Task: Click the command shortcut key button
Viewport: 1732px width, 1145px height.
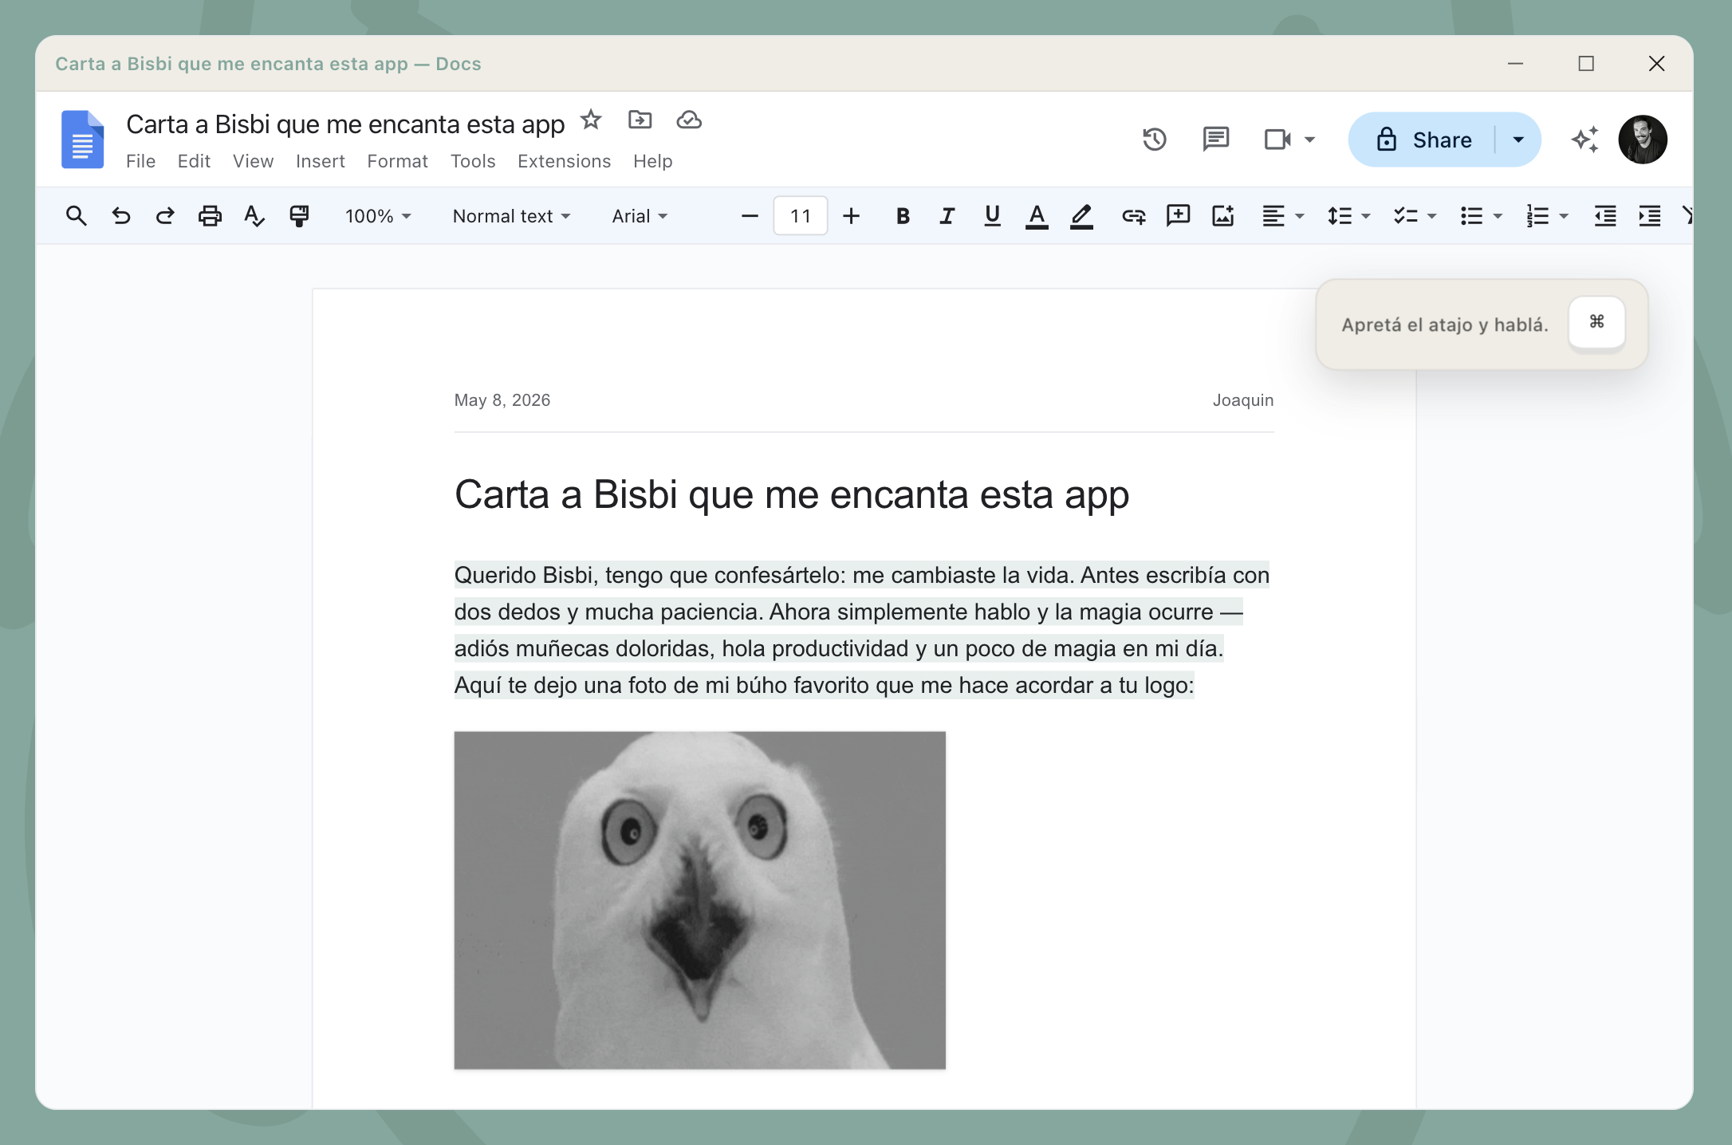Action: point(1596,322)
